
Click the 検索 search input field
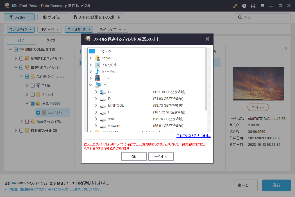point(263,17)
